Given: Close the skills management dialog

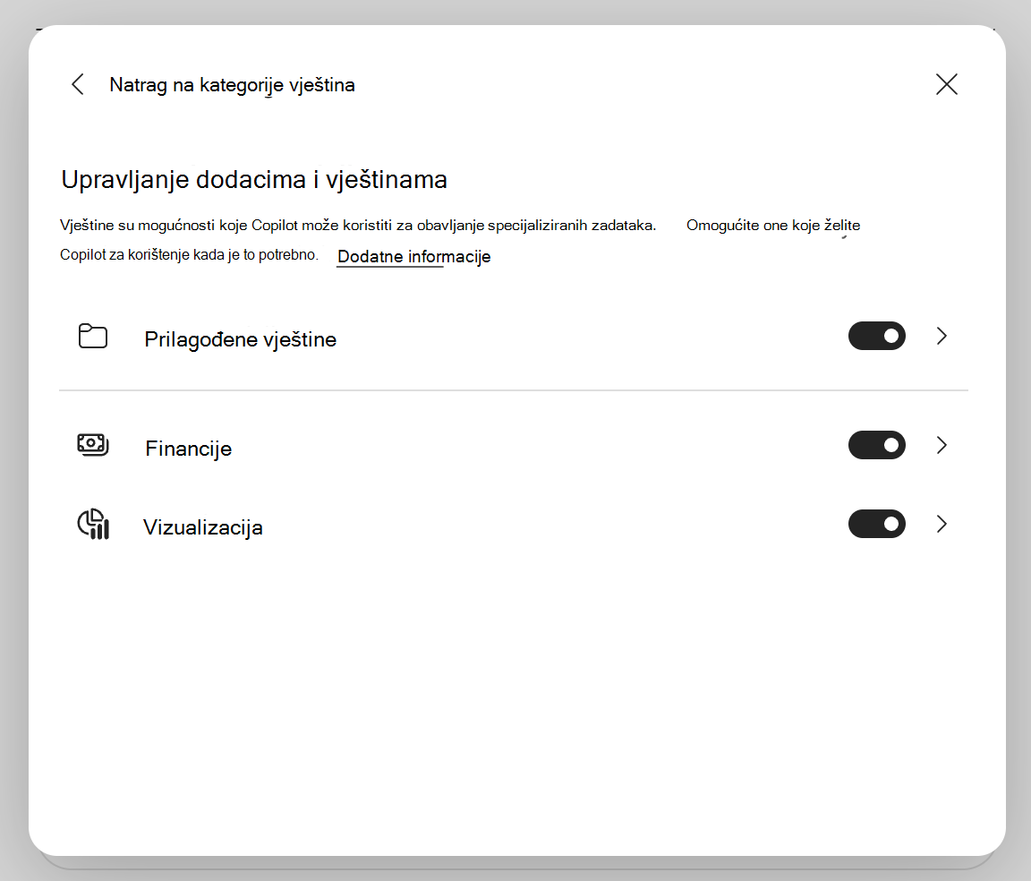Looking at the screenshot, I should (946, 84).
